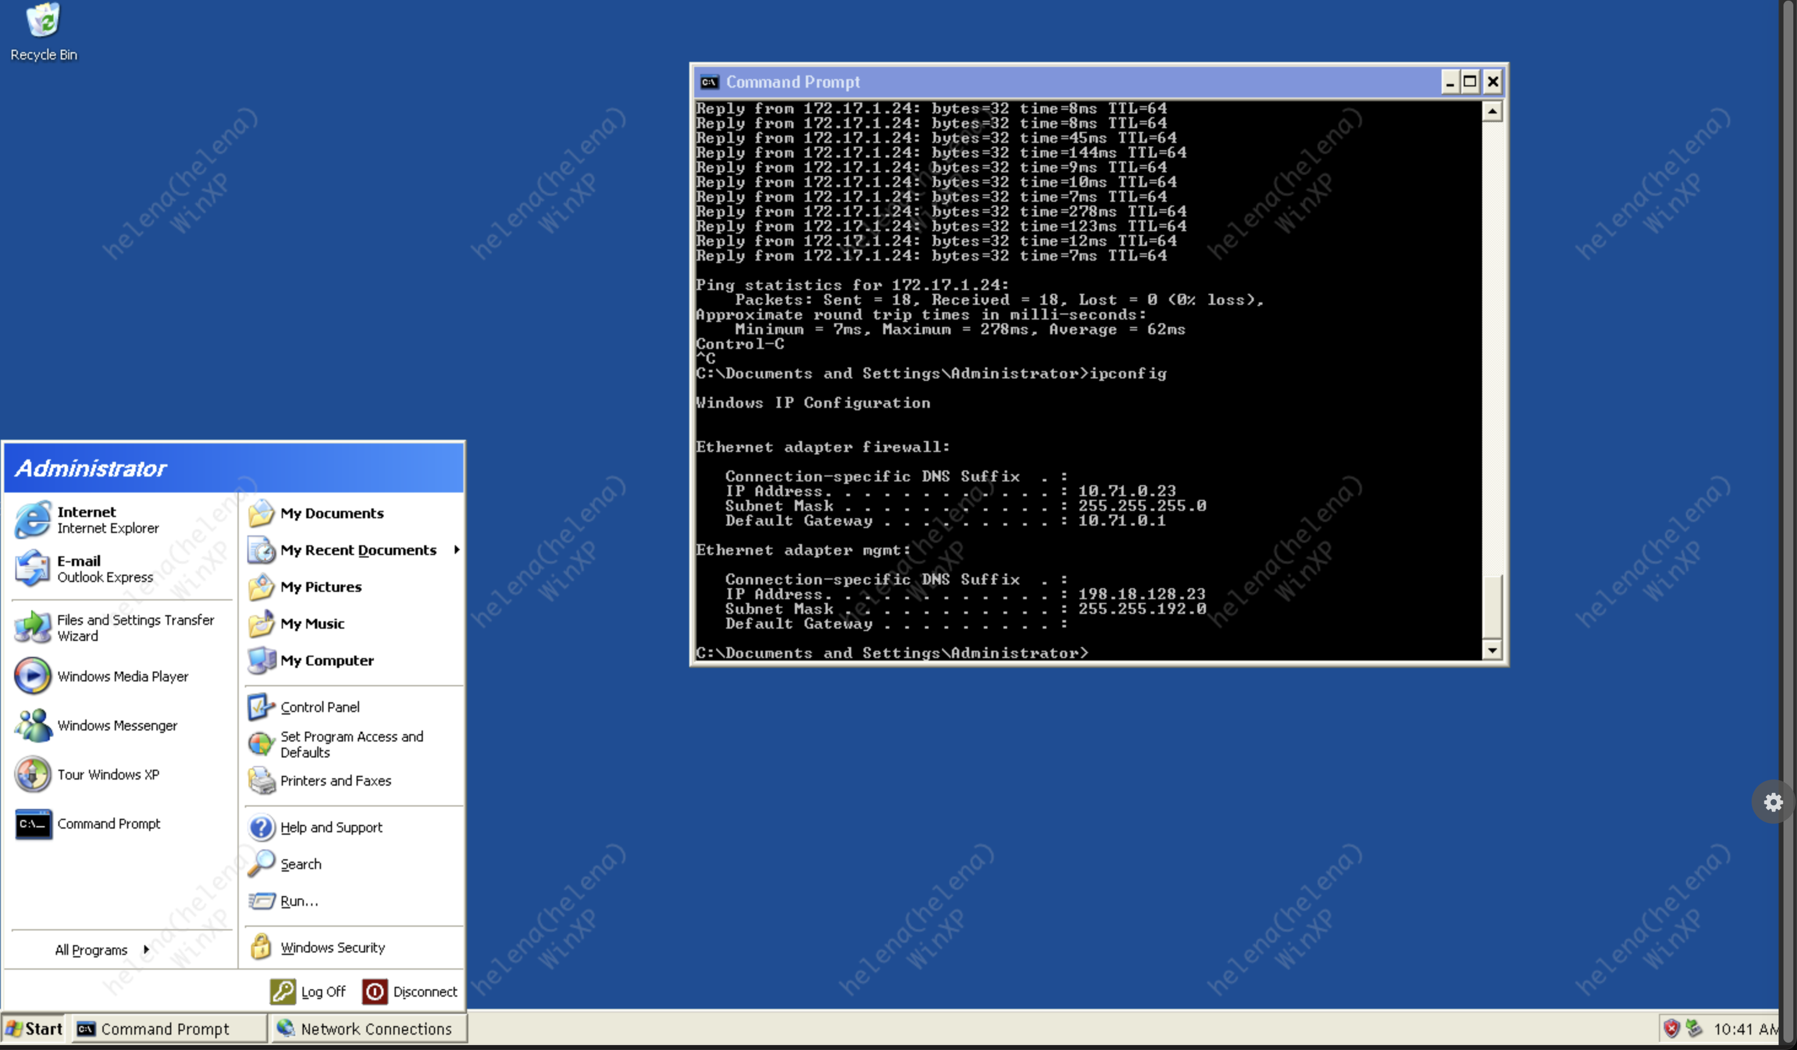1797x1050 pixels.
Task: Open Printers and Faxes
Action: (334, 781)
